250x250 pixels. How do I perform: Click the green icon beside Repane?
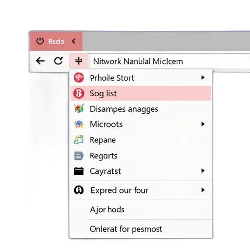(79, 140)
